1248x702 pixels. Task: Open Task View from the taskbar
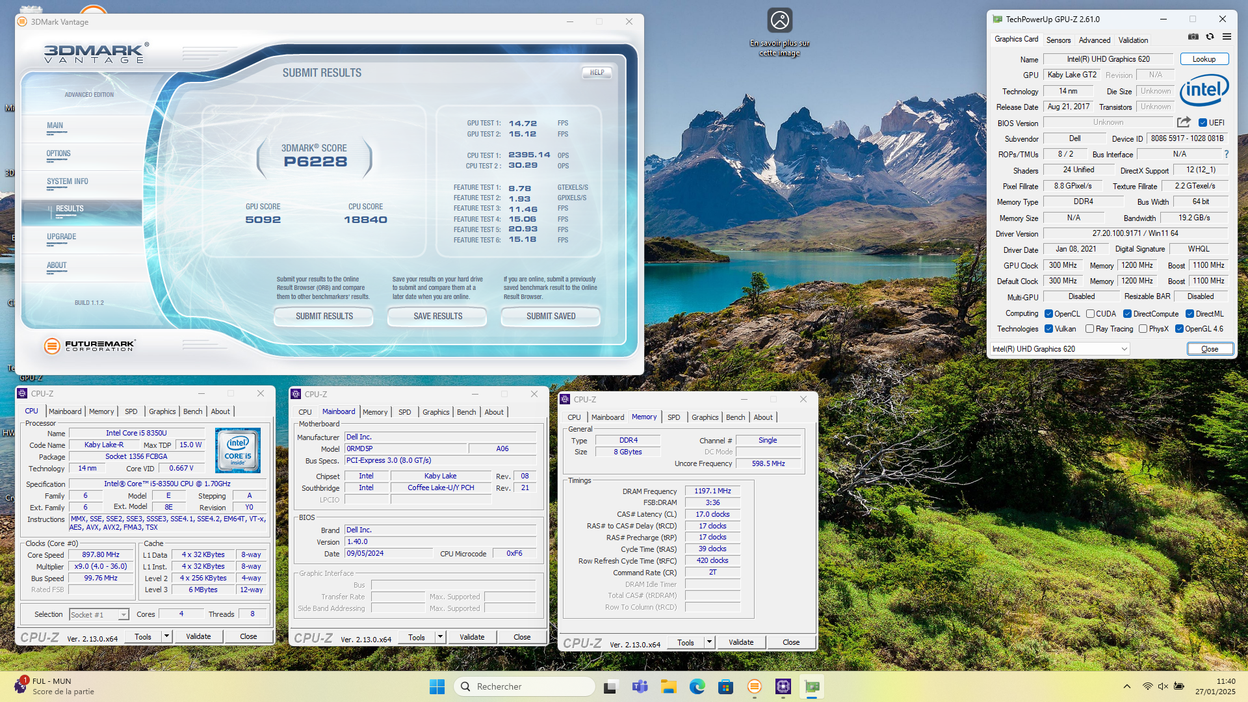[610, 686]
